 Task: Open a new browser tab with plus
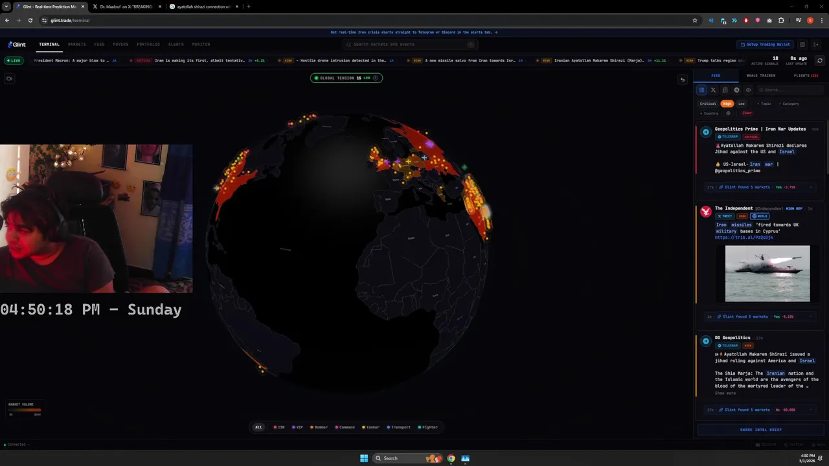point(249,6)
